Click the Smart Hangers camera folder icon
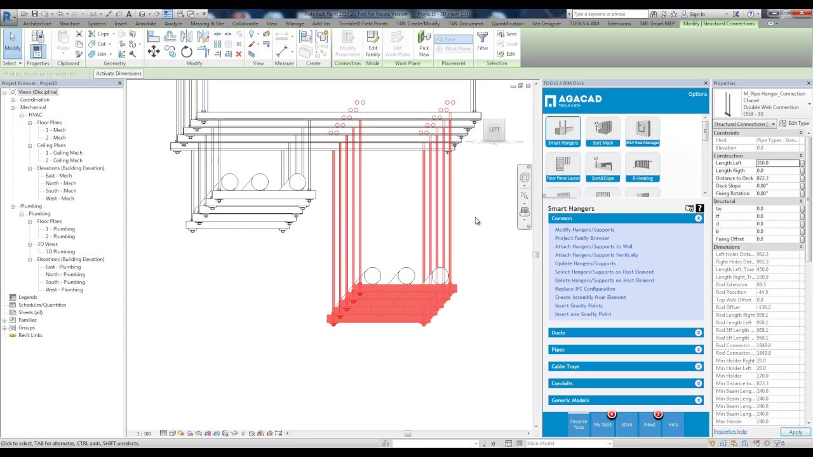Screen dimensions: 813x457 690,208
